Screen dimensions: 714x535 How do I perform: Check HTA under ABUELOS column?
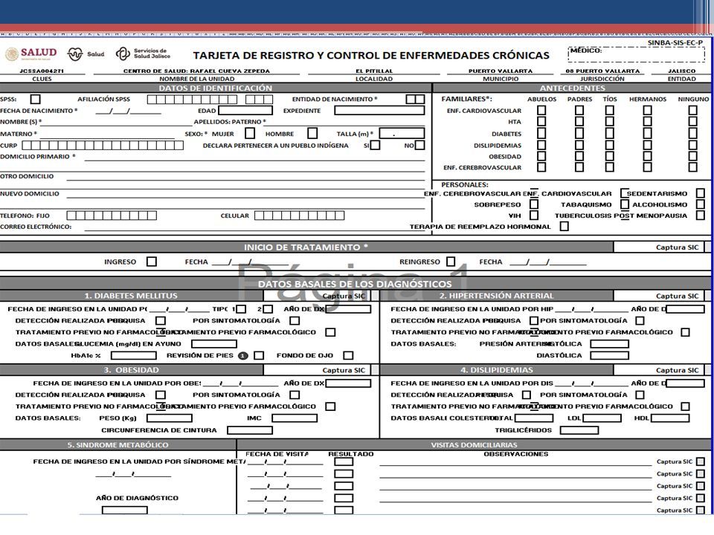click(541, 121)
